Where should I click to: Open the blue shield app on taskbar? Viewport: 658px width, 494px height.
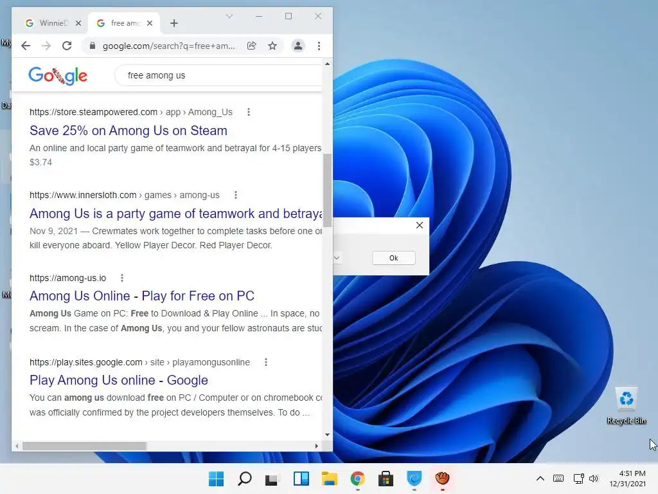pos(414,479)
